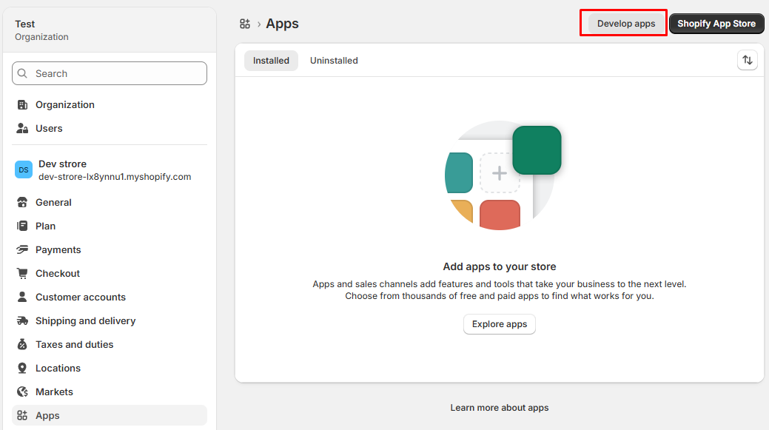
Task: Go to Locations settings
Action: pos(110,369)
